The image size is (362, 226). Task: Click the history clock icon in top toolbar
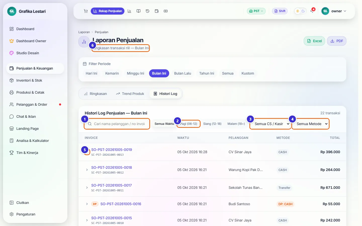coord(148,11)
